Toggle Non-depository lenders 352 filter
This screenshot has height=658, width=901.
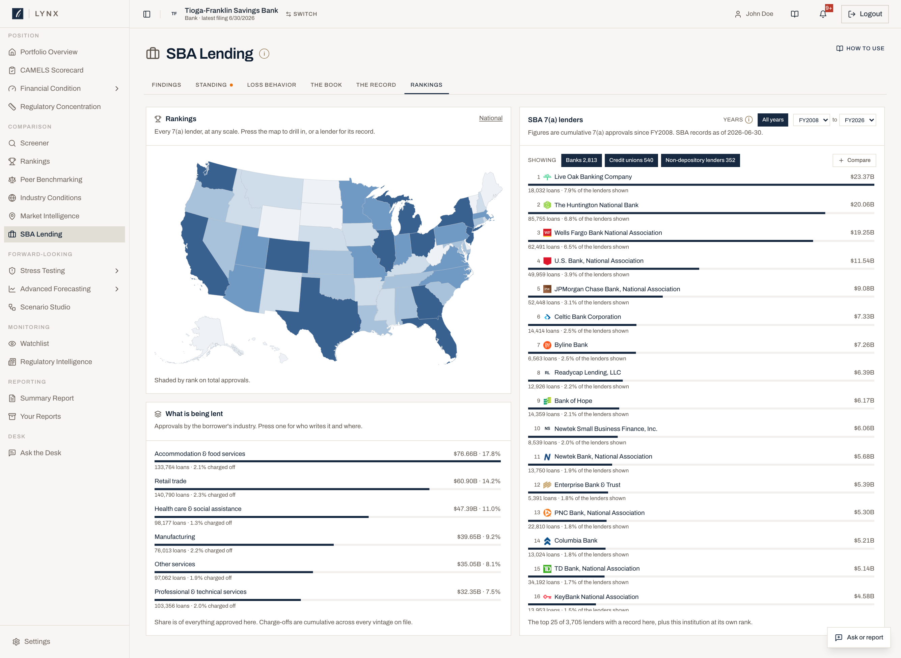tap(700, 160)
